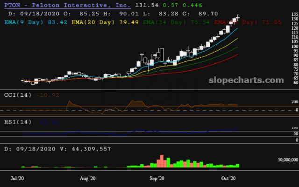Click the red EMA value 71.05
Image resolution: width=299 pixels, height=187 pixels.
271,21
